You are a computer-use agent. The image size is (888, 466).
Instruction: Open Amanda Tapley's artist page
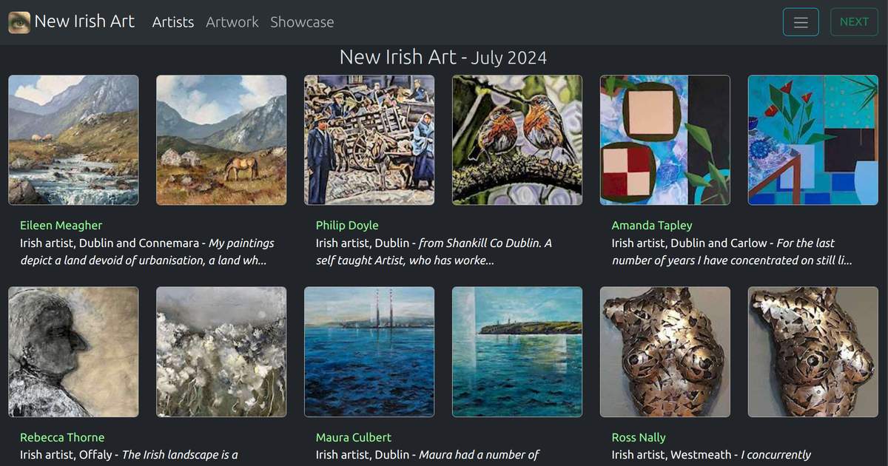coord(652,225)
